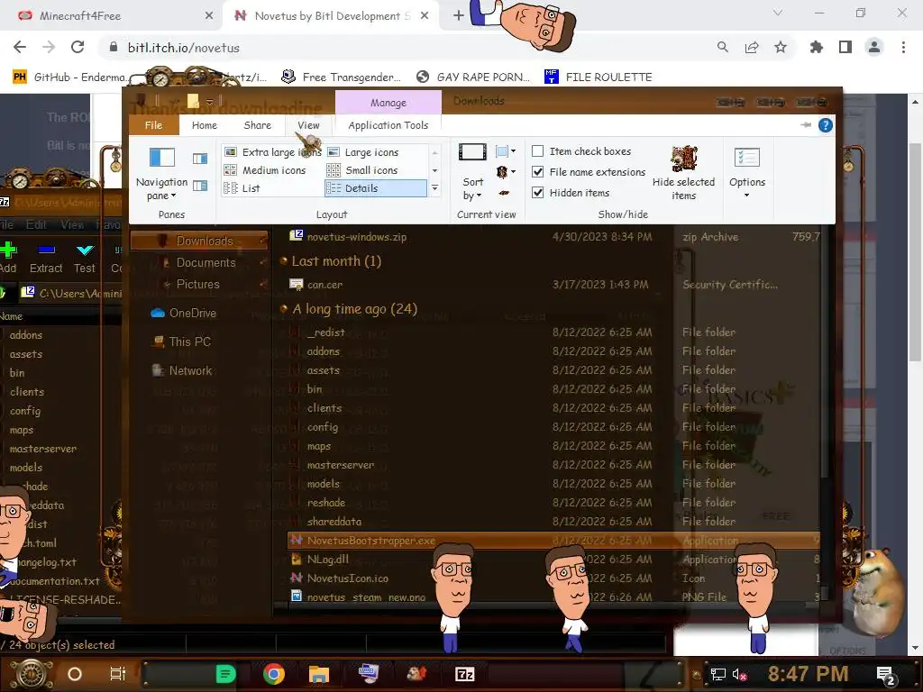Open Network in the navigation pane

182,370
